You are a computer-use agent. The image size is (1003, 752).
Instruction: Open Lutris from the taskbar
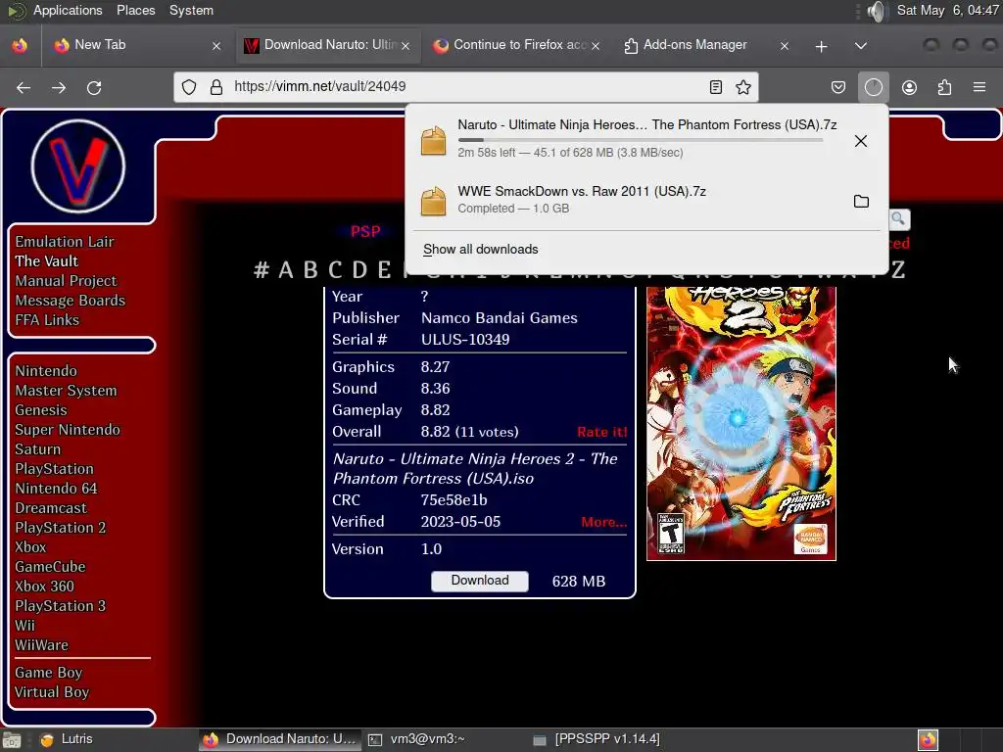click(67, 739)
